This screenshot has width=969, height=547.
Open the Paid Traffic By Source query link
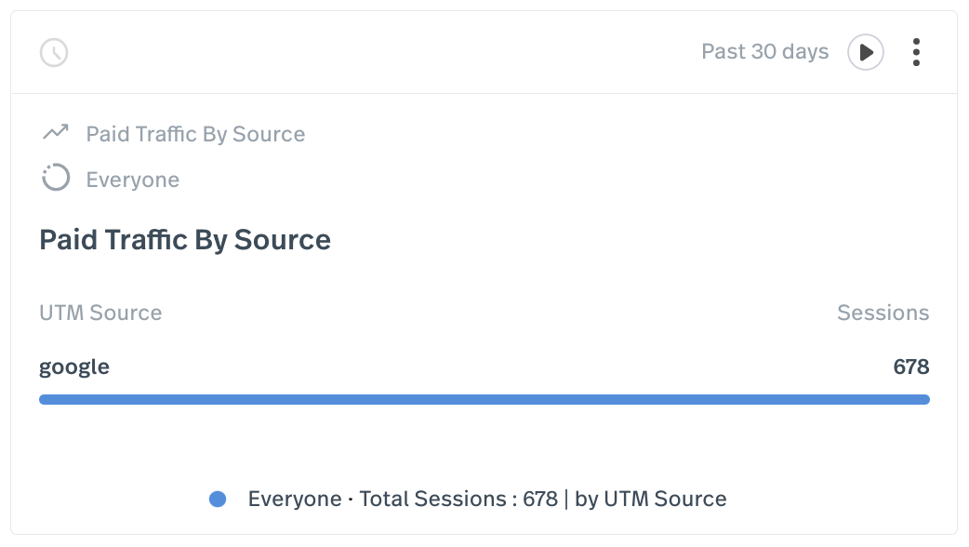[x=195, y=134]
